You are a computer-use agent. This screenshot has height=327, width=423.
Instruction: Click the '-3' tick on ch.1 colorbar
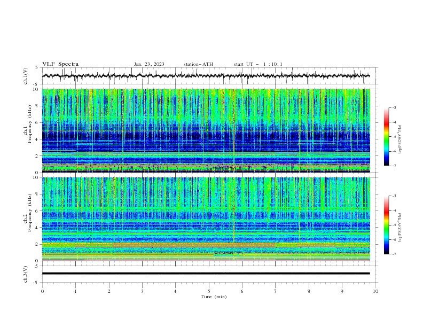point(394,107)
